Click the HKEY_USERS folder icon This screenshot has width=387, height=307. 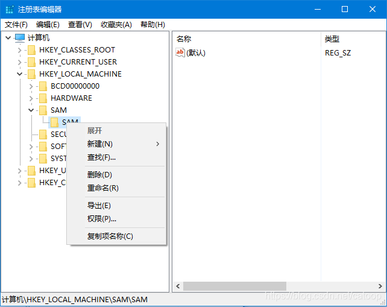[x=31, y=171]
